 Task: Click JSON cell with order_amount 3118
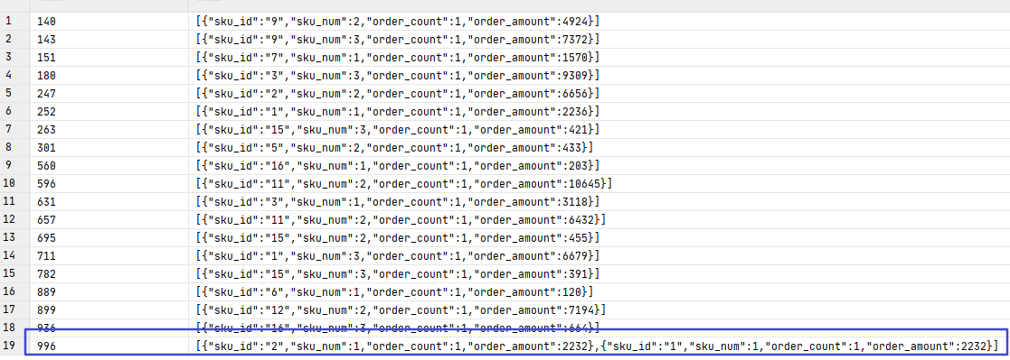[x=599, y=202]
